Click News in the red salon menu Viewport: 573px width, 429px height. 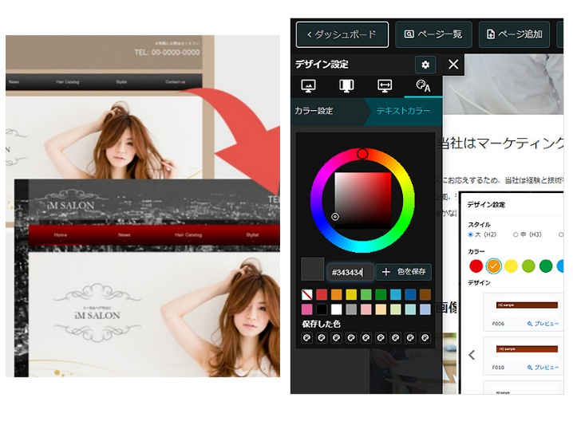(124, 235)
